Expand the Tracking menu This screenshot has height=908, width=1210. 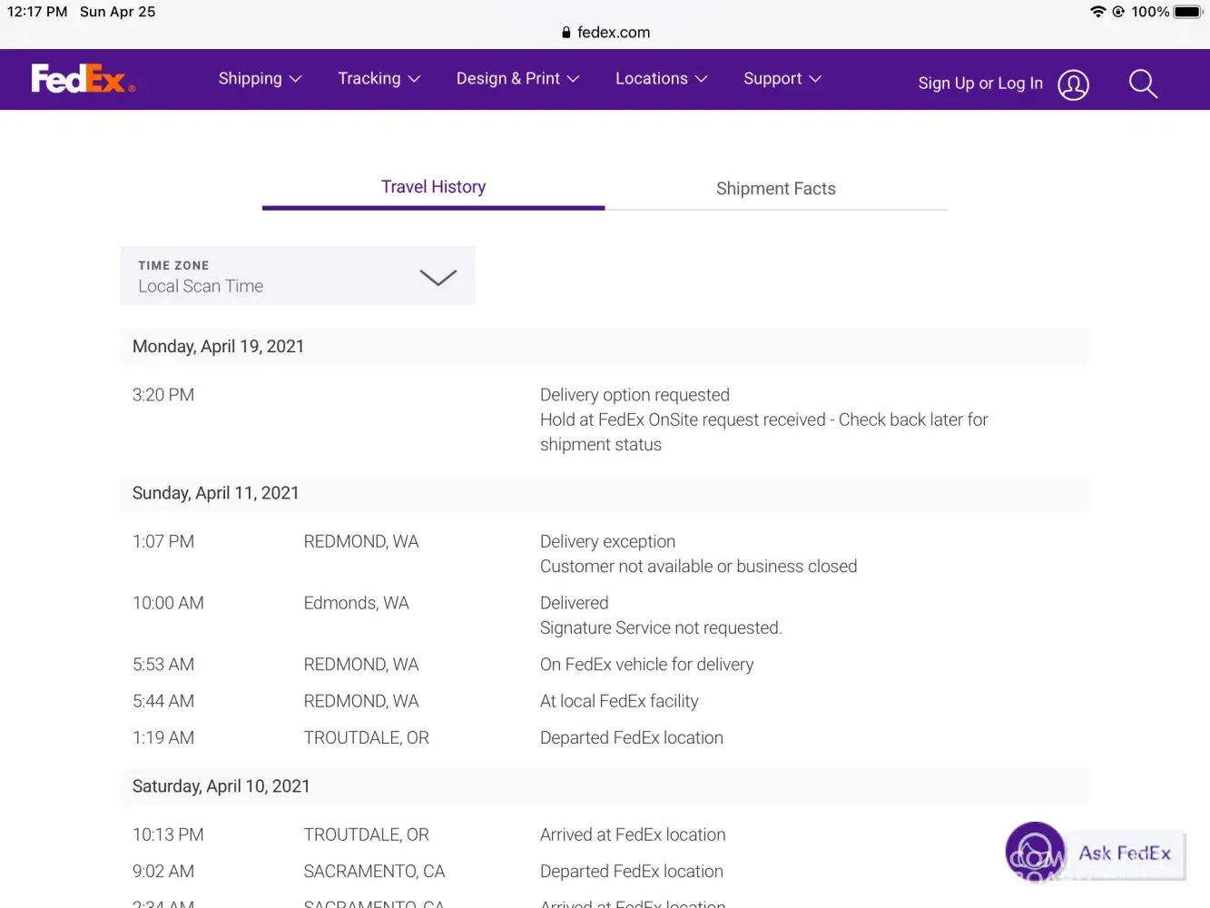click(x=379, y=79)
